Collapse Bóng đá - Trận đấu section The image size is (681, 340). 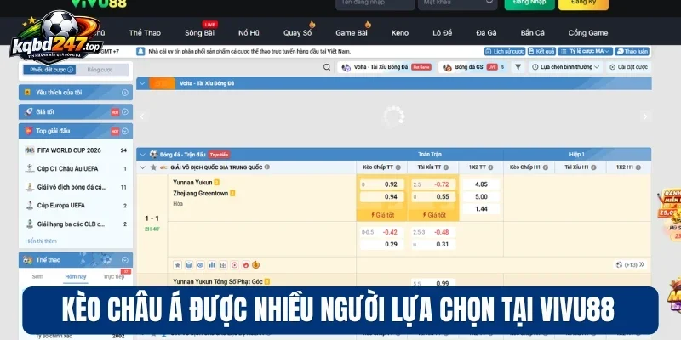pos(142,154)
